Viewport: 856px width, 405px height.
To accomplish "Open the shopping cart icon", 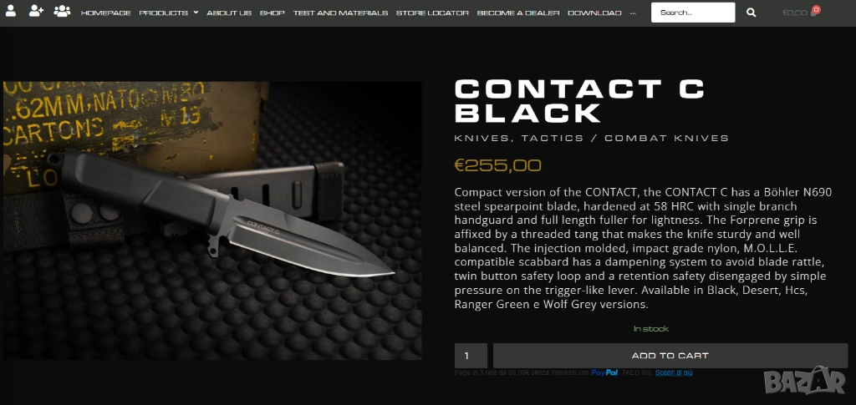I will tap(814, 13).
